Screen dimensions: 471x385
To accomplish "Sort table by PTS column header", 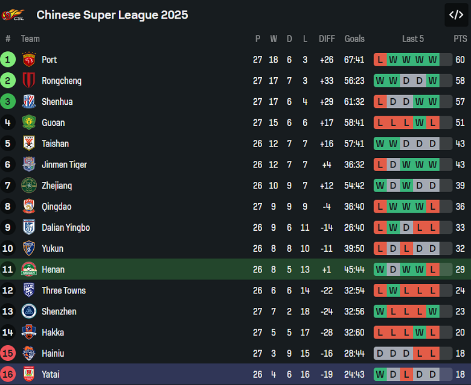I will coord(460,39).
